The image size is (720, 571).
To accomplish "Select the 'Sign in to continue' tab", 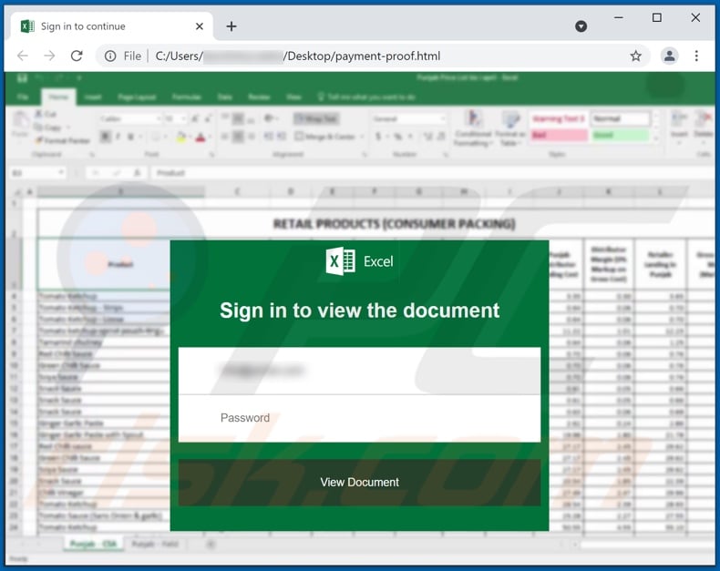I will [112, 26].
